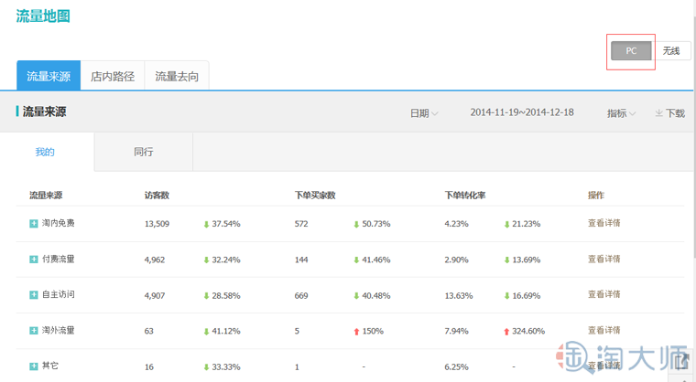Image resolution: width=696 pixels, height=382 pixels.
Task: Click the 下单买家数 column header
Action: [x=315, y=196]
